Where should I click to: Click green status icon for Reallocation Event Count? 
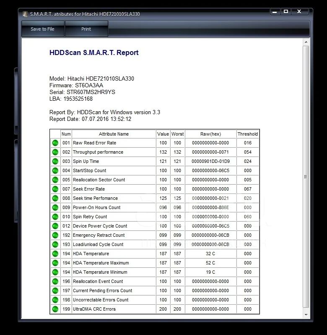(x=55, y=281)
